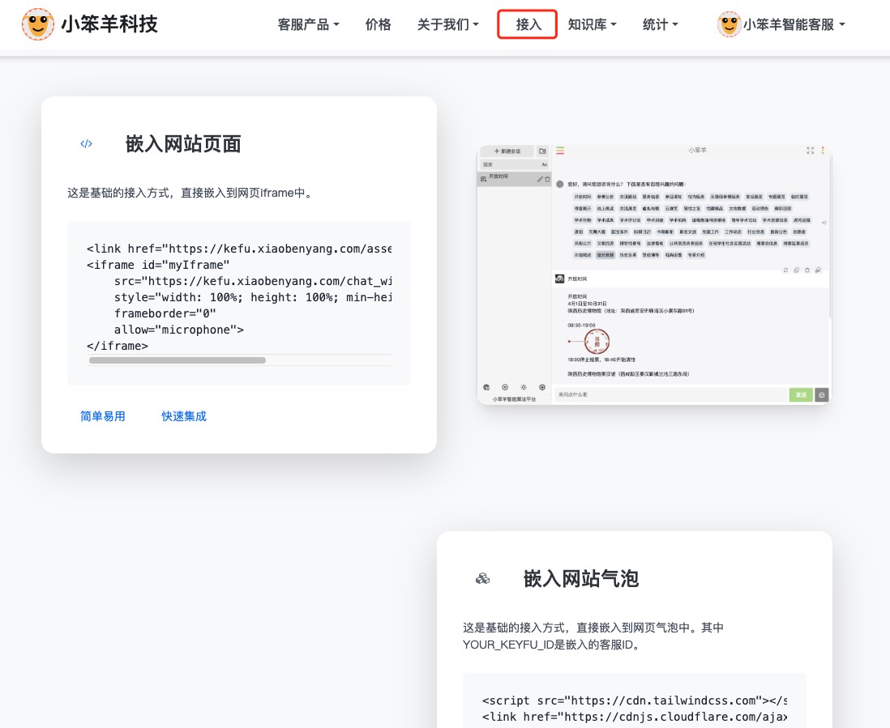Click the trash icon on 开放时间 conversation

pyautogui.click(x=547, y=179)
